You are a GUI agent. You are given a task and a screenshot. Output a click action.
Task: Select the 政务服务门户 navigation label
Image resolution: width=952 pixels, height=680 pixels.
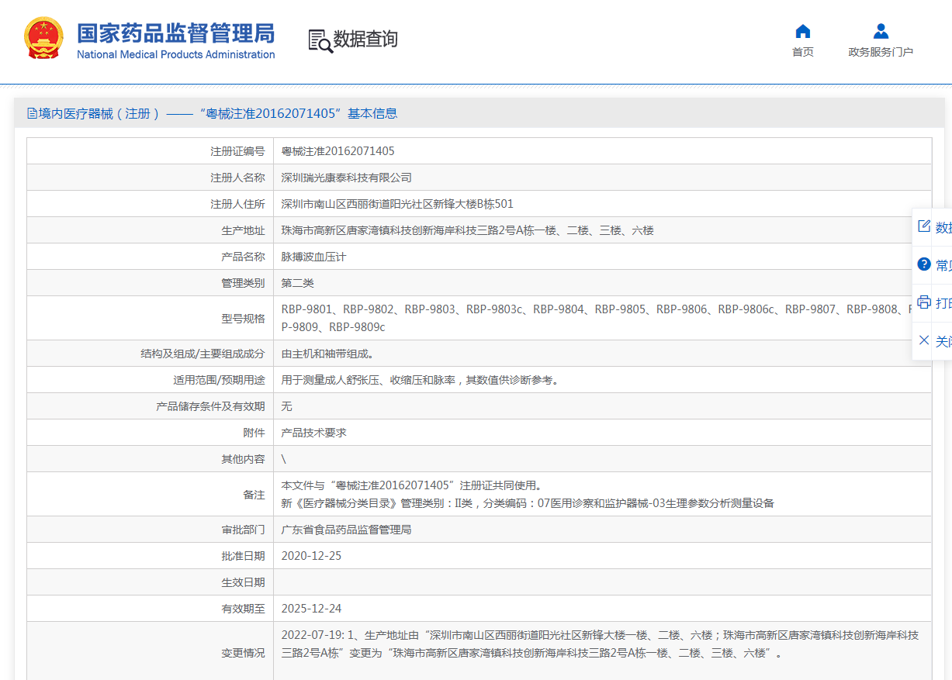[881, 52]
